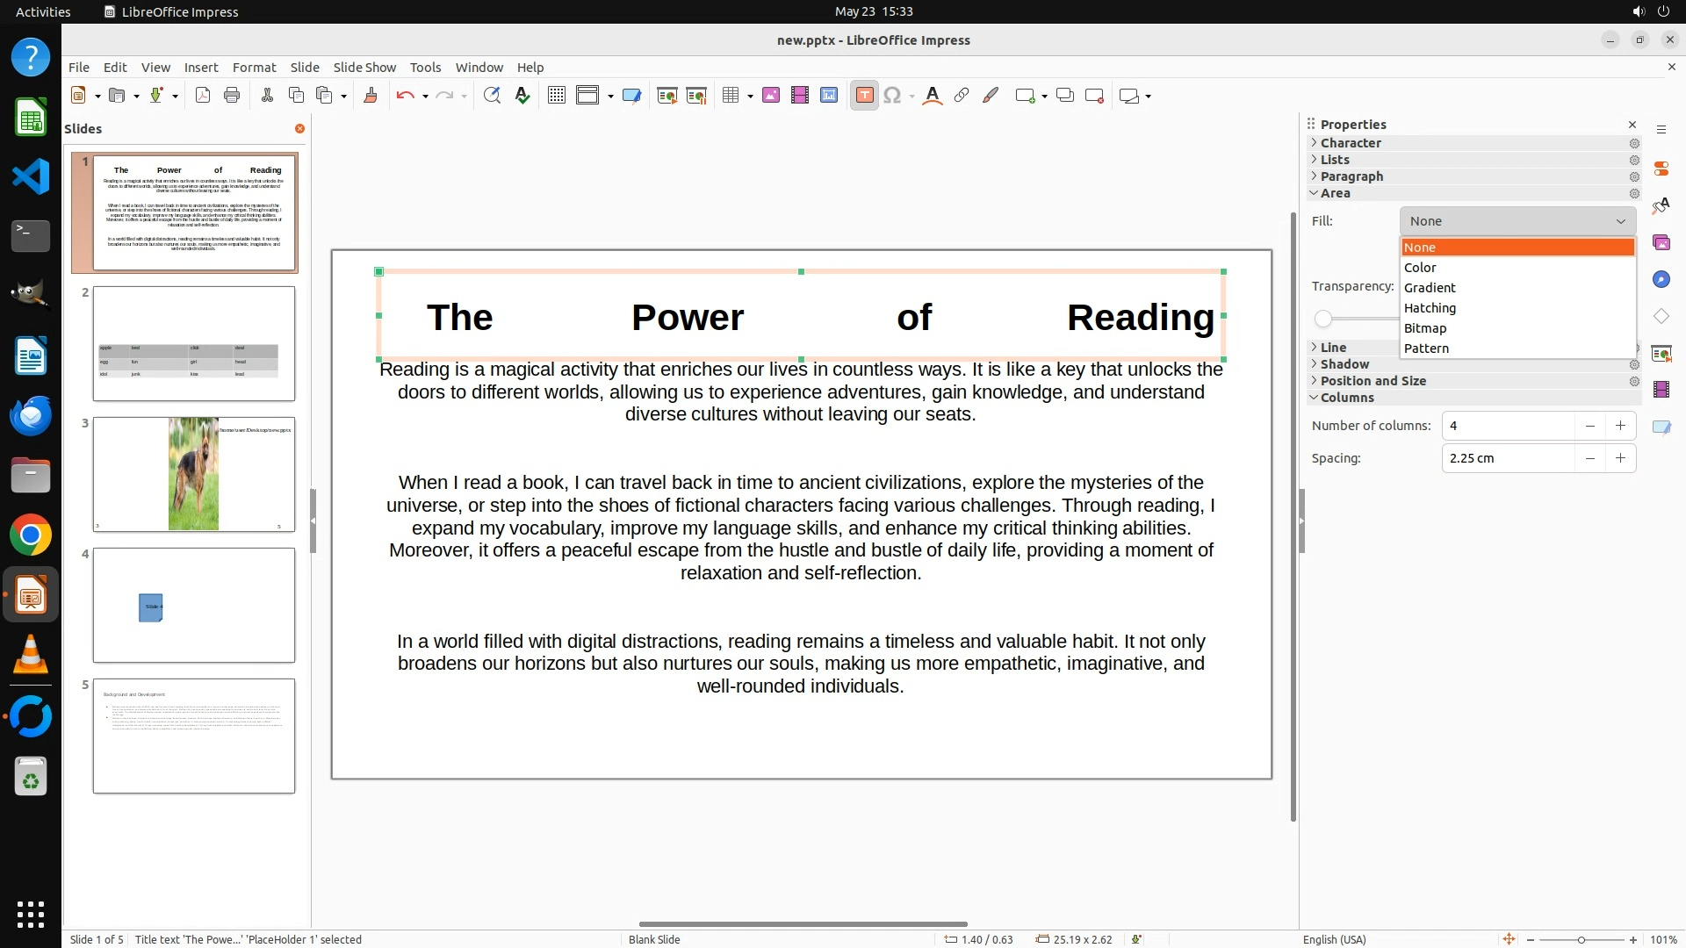Click the Insert Text Box toolbar icon
The width and height of the screenshot is (1686, 948).
864,96
